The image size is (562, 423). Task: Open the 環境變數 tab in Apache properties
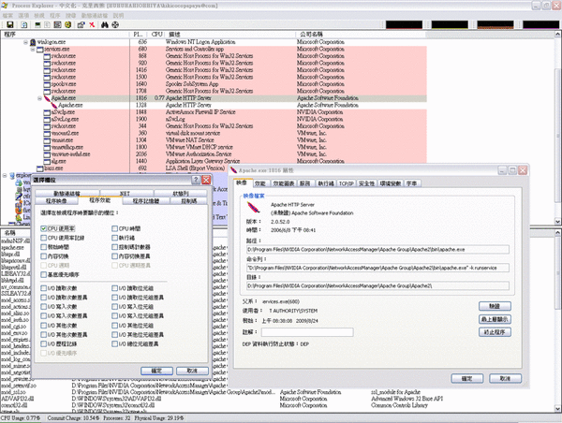point(391,183)
